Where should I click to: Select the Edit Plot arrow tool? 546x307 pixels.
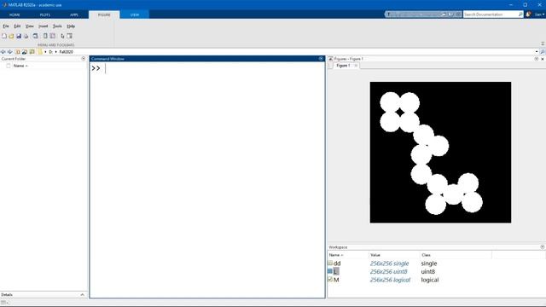(x=62, y=36)
